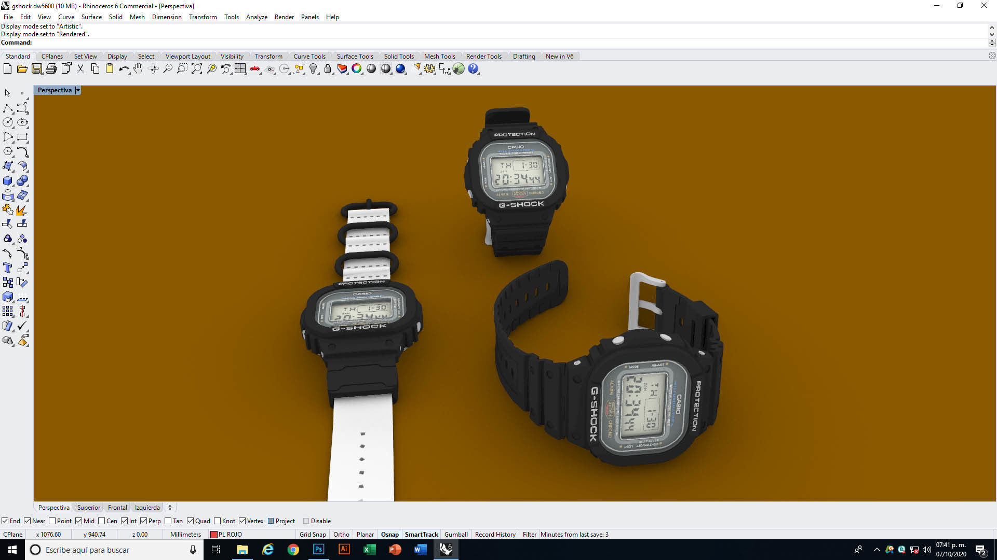Show hidden system tray icons chevron
The width and height of the screenshot is (997, 560).
(877, 550)
